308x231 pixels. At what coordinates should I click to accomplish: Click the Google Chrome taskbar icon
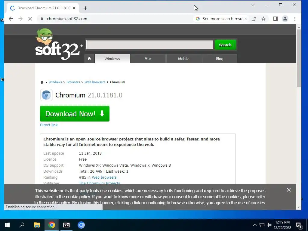[52, 225]
